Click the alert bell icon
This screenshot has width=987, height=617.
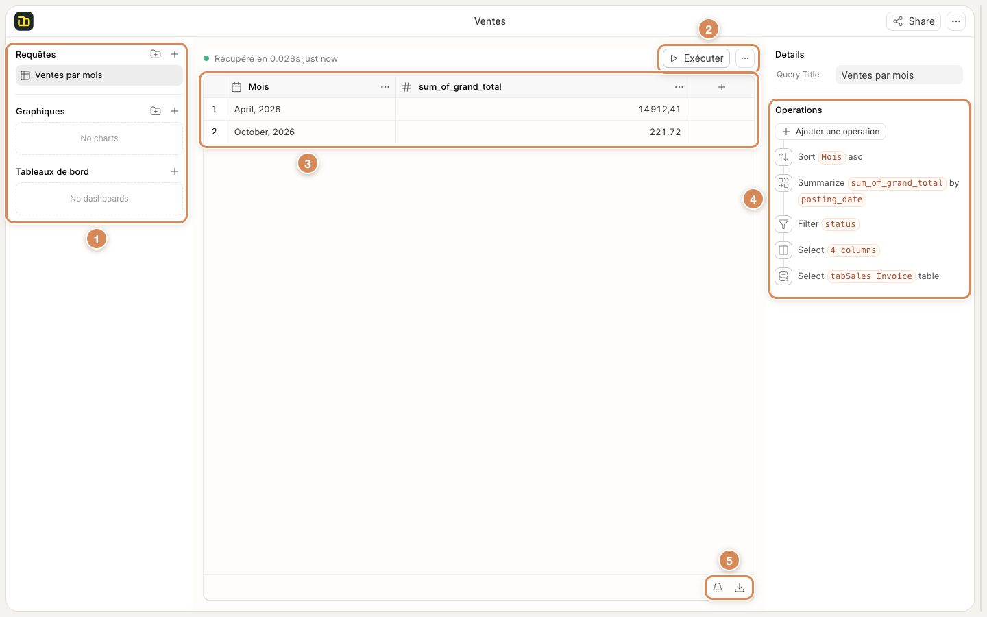[x=718, y=588]
